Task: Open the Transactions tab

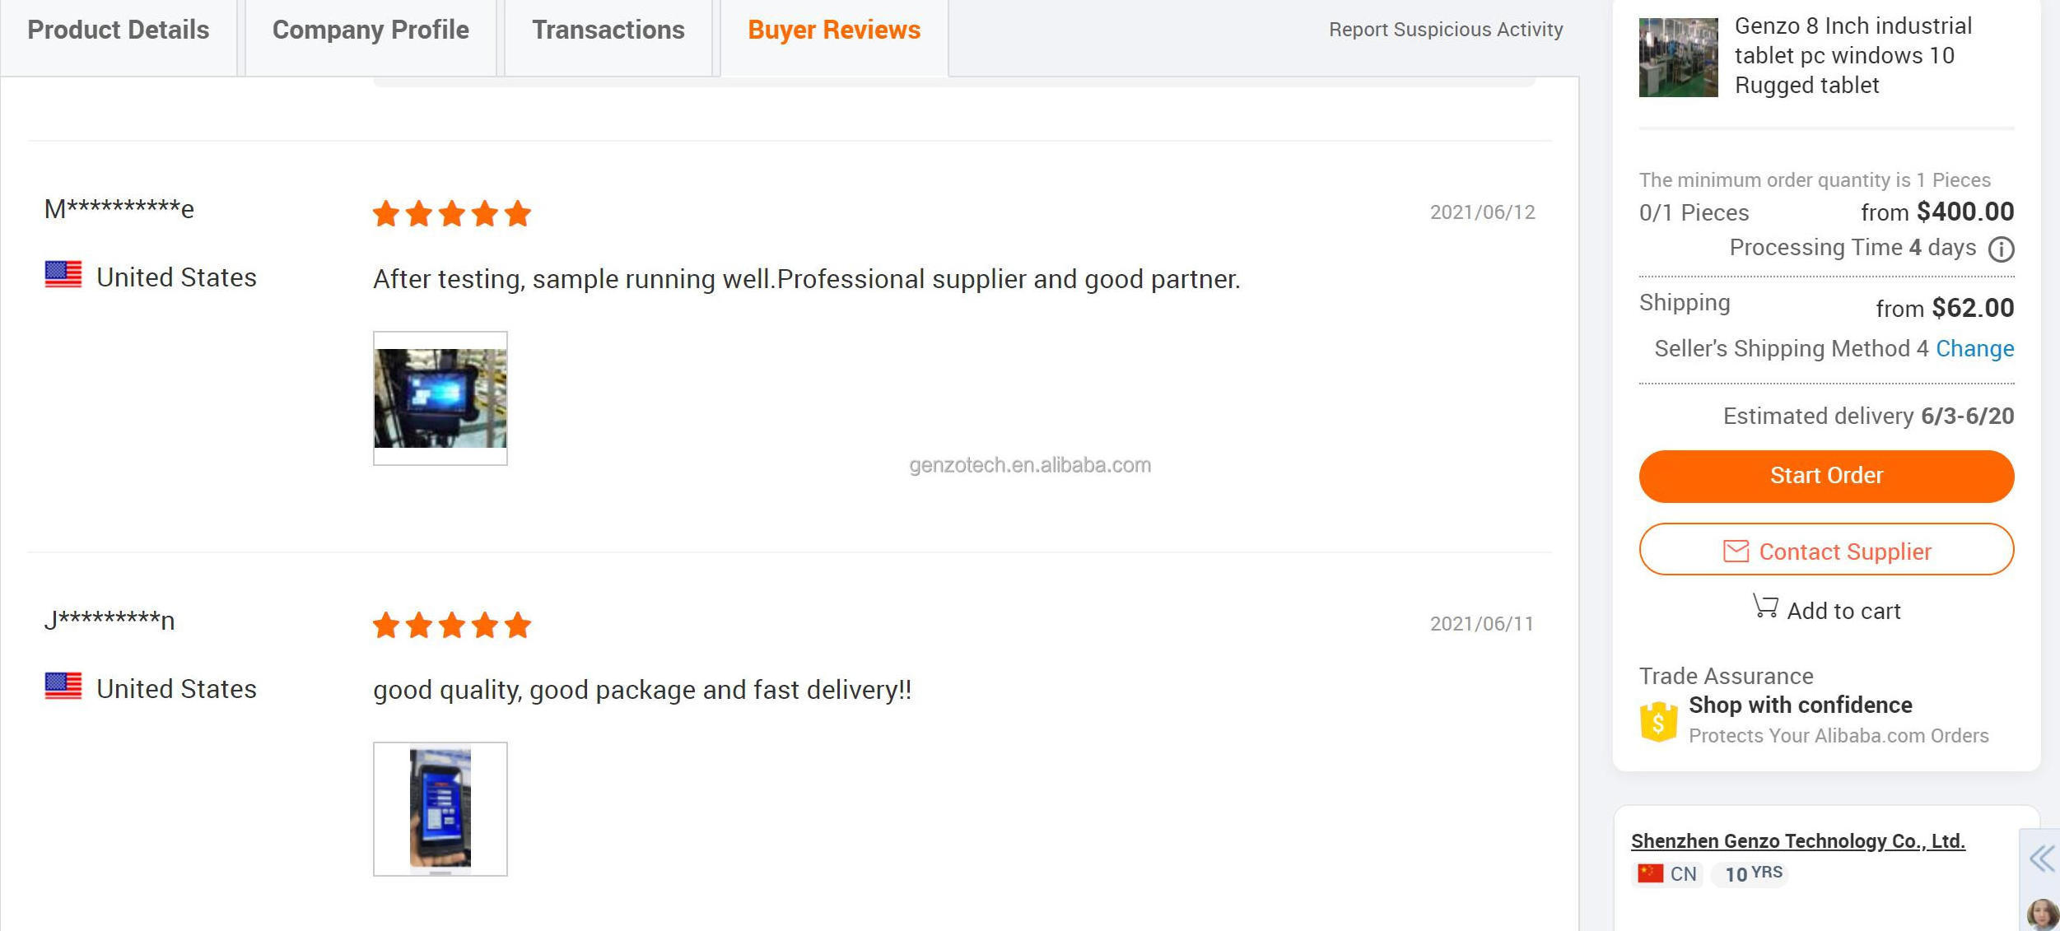Action: (608, 30)
